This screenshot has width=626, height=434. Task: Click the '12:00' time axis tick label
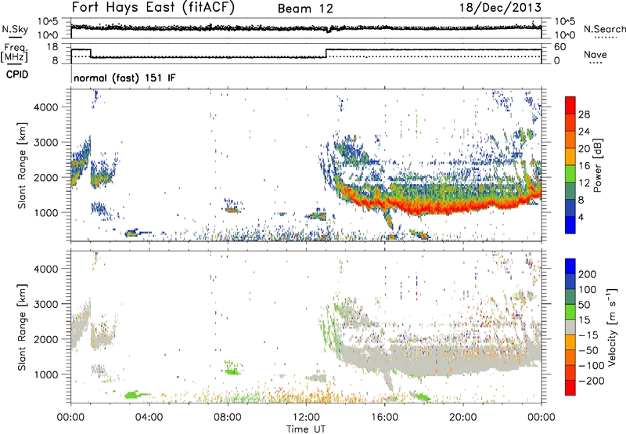(x=306, y=418)
